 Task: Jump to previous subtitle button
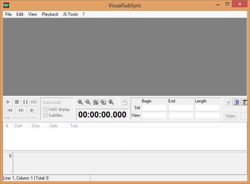pos(10,110)
